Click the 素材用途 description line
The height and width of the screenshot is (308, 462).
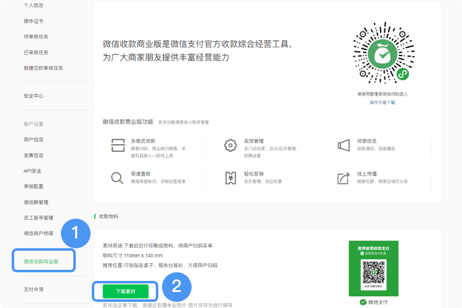[x=158, y=246]
